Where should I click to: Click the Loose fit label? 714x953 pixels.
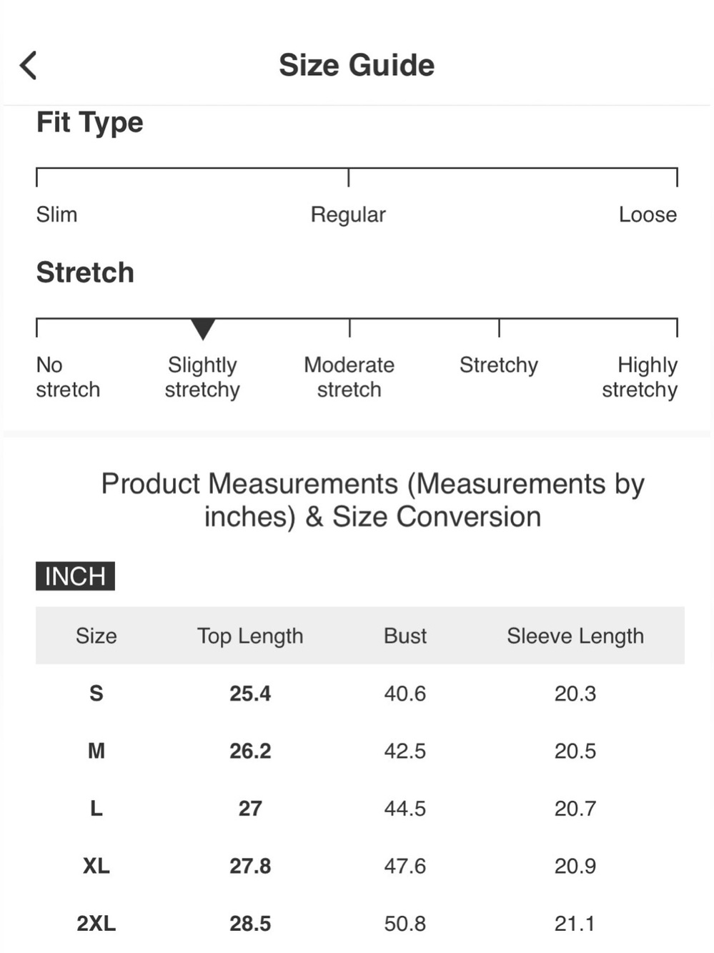pyautogui.click(x=648, y=214)
